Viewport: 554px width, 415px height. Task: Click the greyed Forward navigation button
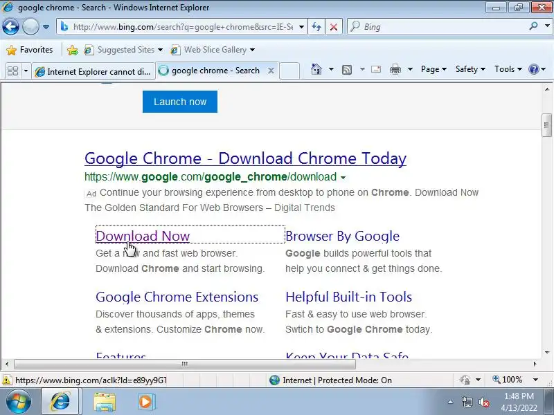point(30,26)
